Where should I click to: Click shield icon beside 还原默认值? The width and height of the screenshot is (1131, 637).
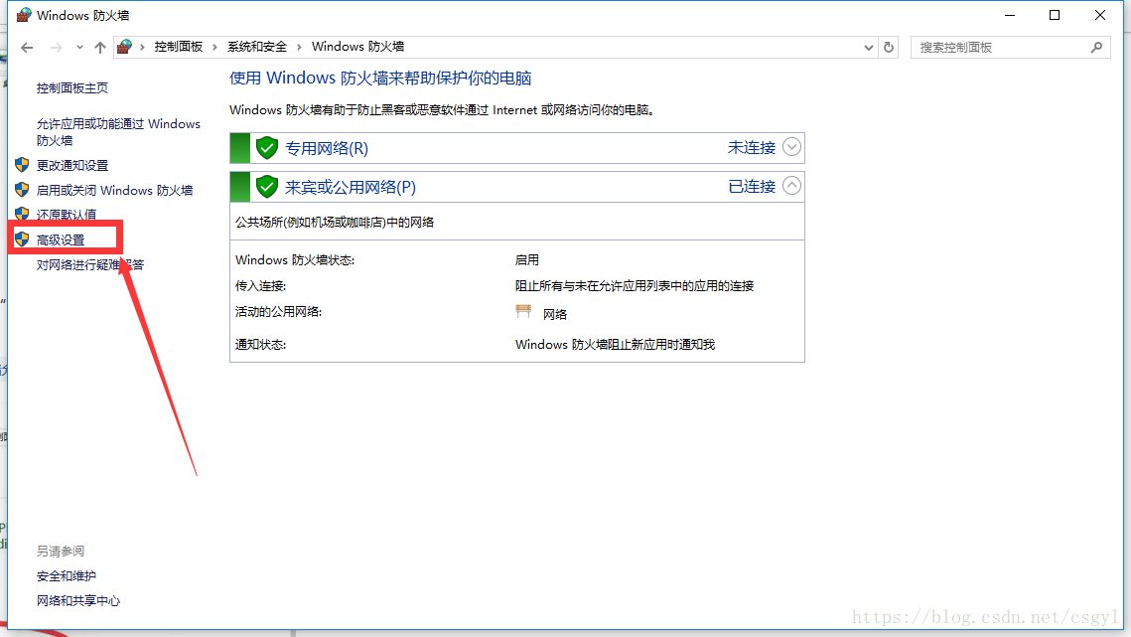click(x=22, y=214)
